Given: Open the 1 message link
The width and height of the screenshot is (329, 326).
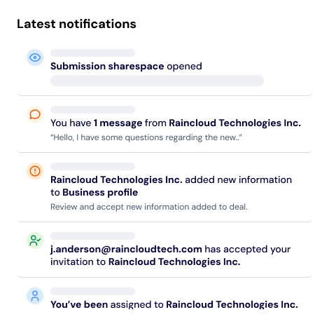Looking at the screenshot, I should [x=118, y=123].
